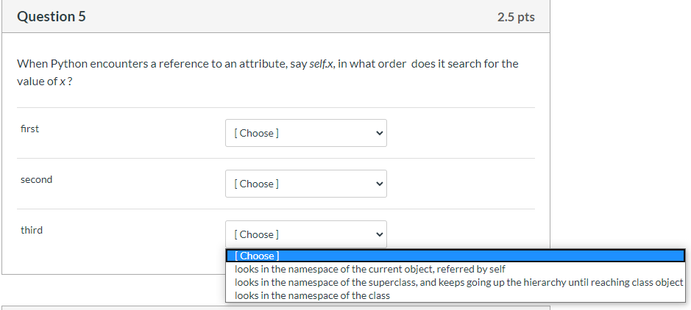Choose 'namespace of the current object' option
The image size is (691, 310).
click(369, 269)
